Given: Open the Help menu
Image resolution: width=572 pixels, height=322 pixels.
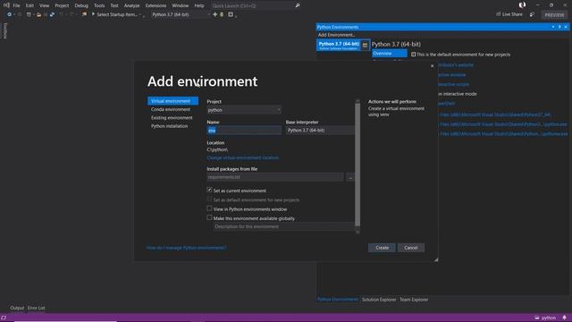Looking at the screenshot, I should click(x=199, y=5).
